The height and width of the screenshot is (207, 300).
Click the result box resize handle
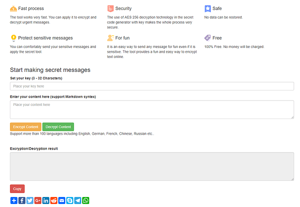pos(292,179)
